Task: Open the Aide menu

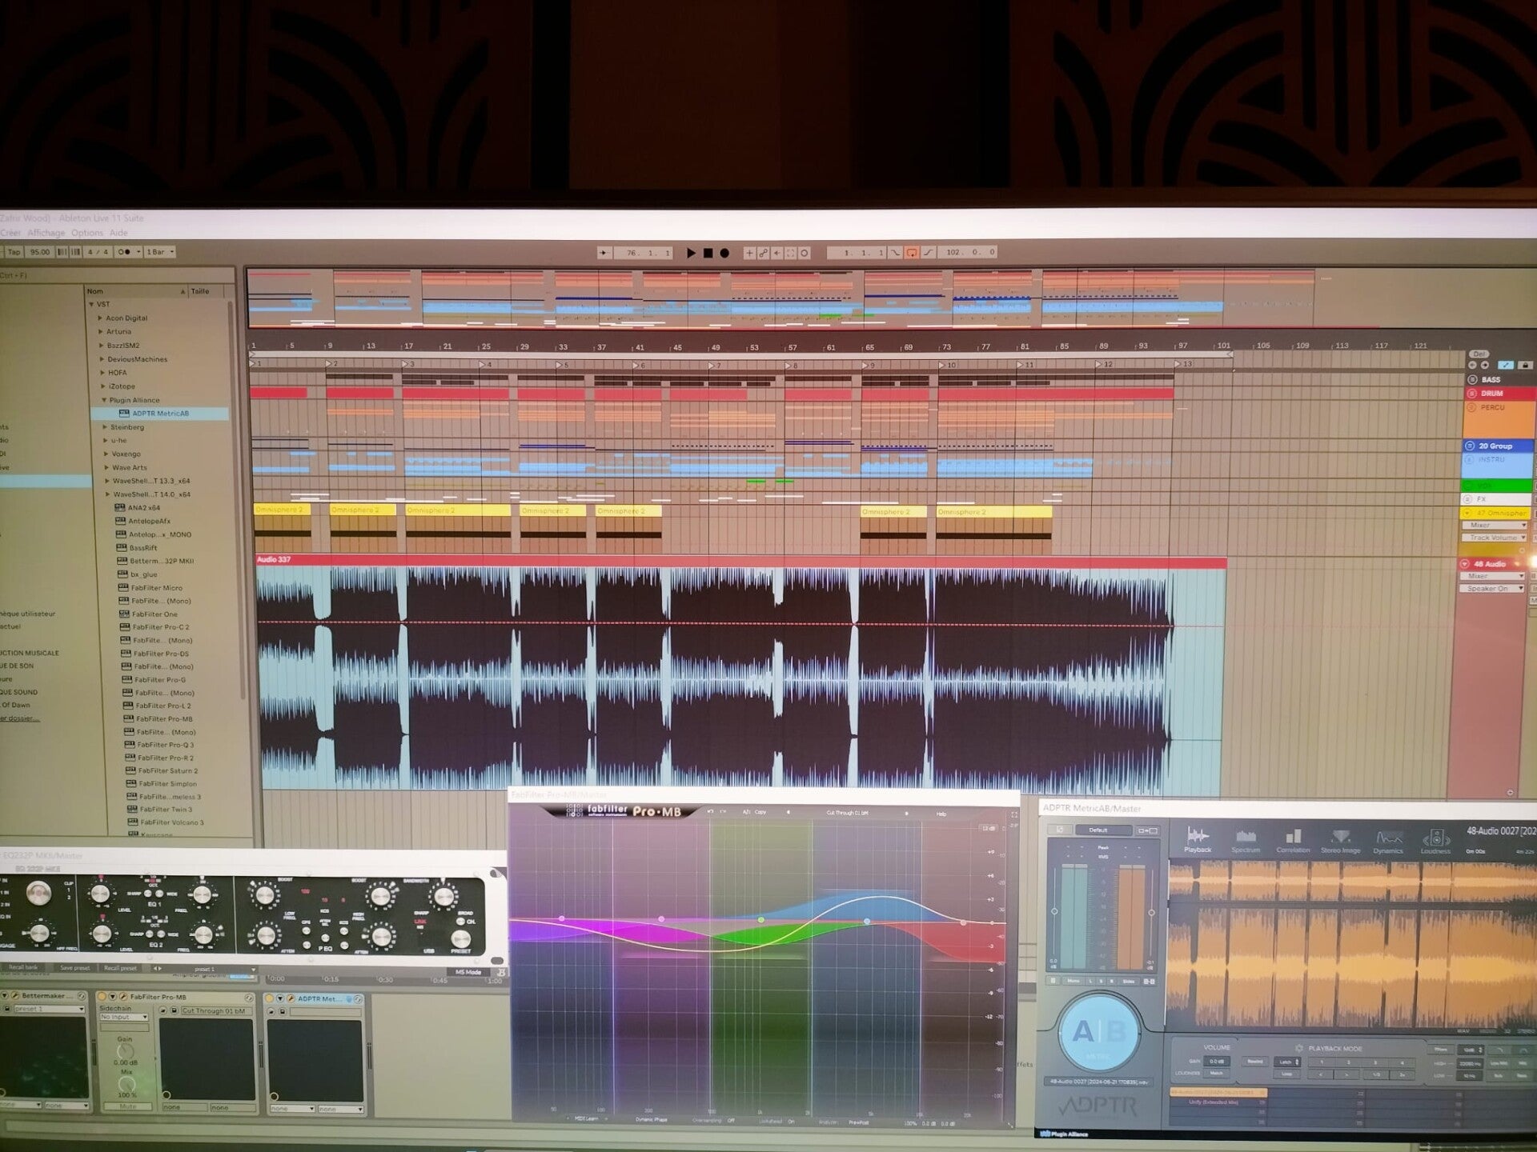Action: [x=118, y=233]
